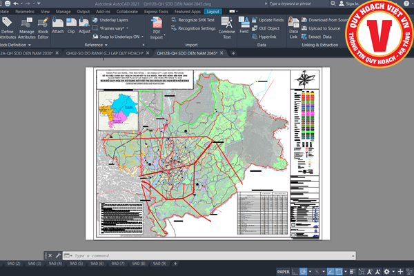Click the Attach icon in Reference panel
The width and height of the screenshot is (414, 276).
(58, 25)
